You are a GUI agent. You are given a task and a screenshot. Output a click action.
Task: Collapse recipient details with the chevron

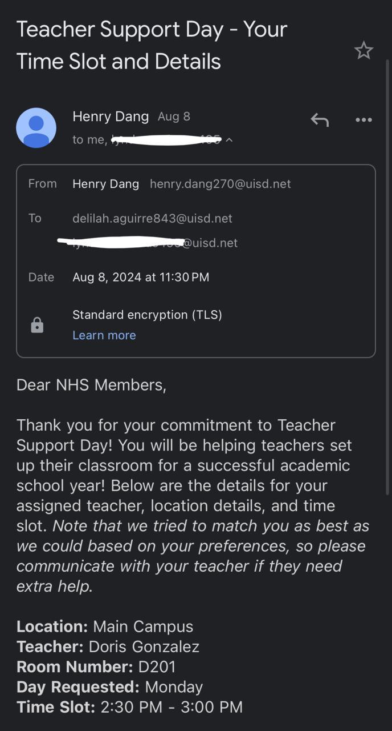click(229, 140)
